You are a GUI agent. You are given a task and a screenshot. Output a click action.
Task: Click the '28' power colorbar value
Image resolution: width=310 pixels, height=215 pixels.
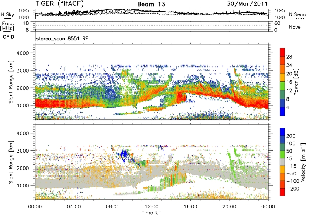click(x=289, y=57)
